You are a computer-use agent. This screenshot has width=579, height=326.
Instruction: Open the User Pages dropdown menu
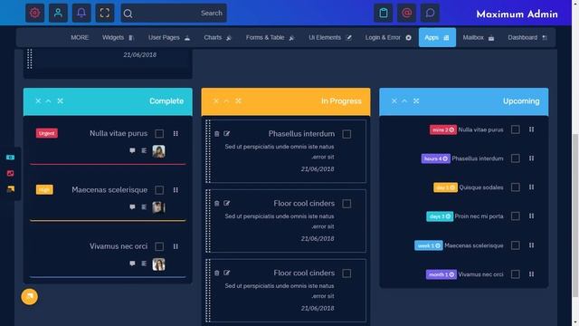pyautogui.click(x=169, y=37)
